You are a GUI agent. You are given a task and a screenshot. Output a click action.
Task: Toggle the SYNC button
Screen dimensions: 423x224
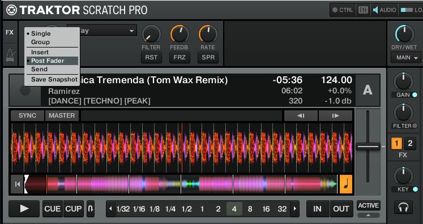point(27,115)
